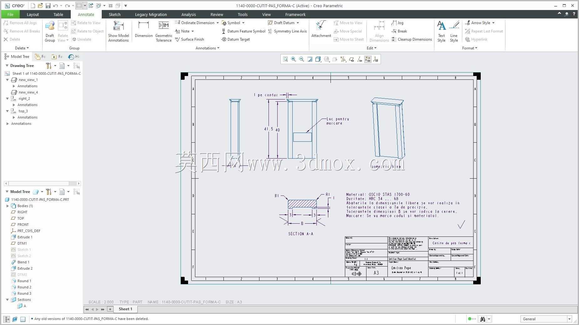Open the Edit group overflow
This screenshot has width=579, height=325.
(371, 48)
